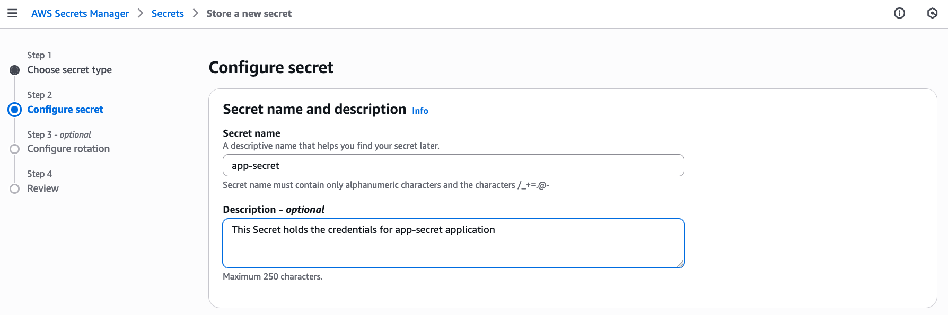Select the Configure secret step label
This screenshot has height=315, width=948.
point(65,110)
